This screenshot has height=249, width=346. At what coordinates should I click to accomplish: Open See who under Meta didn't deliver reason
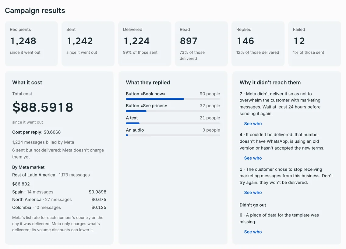253,124
